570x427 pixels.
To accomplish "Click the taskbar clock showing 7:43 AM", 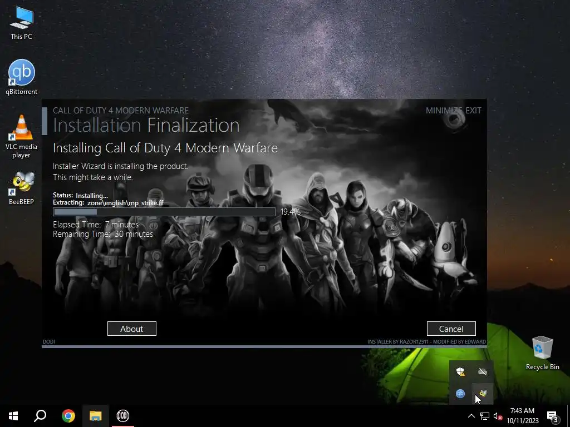I will pyautogui.click(x=522, y=416).
